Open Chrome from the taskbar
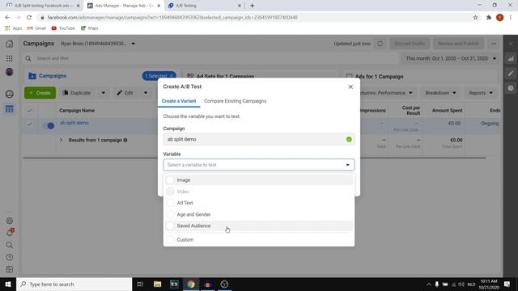 (x=191, y=284)
